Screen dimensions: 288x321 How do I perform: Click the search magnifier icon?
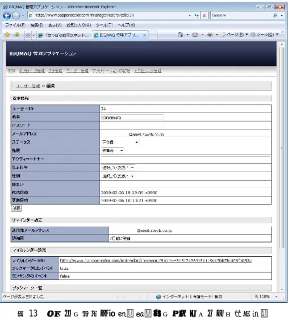pyautogui.click(x=276, y=15)
